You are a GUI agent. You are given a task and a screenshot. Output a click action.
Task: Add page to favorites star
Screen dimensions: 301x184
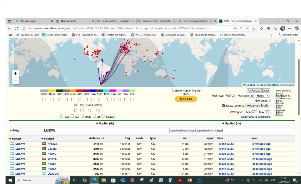click(x=253, y=28)
